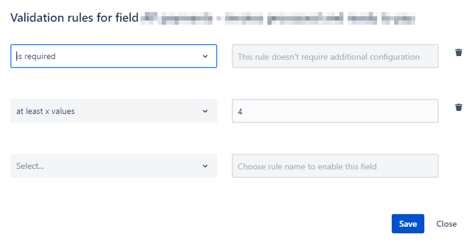The height and width of the screenshot is (243, 469).
Task: Choose a rule name for the third row
Action: pos(113,166)
